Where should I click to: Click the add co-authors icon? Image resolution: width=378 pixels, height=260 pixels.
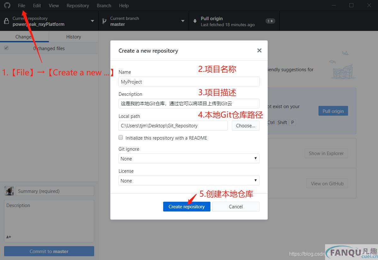9,237
